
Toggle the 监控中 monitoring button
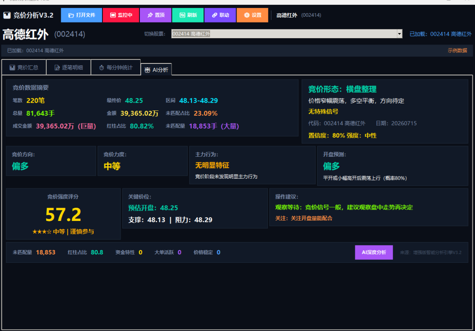coord(121,15)
